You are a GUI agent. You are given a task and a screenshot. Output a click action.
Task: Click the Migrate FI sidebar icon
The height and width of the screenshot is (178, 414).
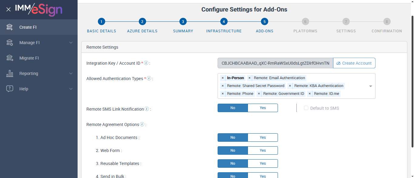(10, 58)
